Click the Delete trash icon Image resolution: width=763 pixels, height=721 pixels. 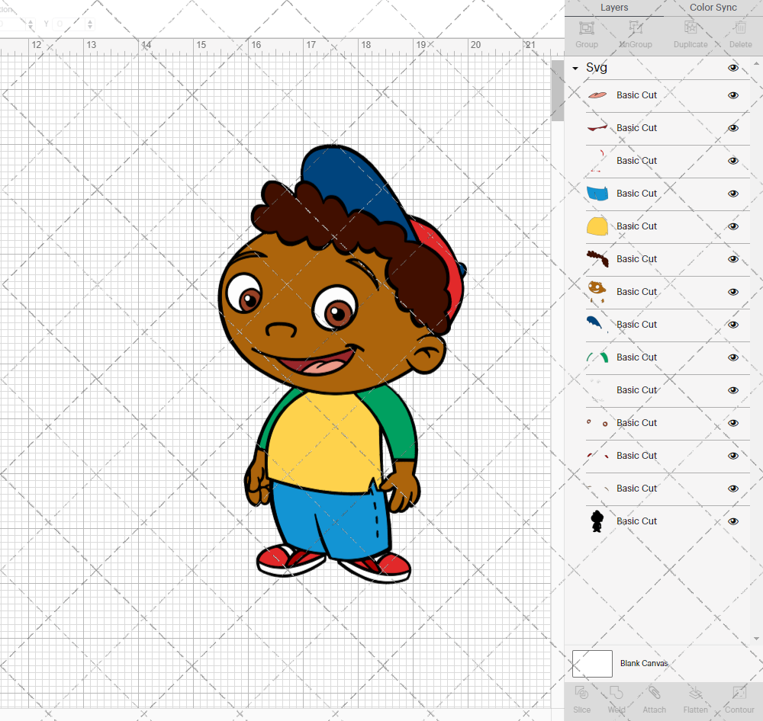[740, 27]
